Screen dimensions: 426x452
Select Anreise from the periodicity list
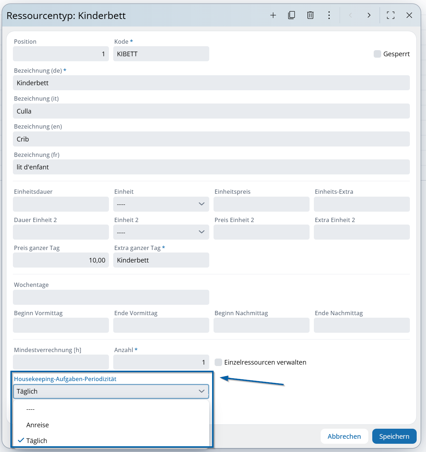38,425
